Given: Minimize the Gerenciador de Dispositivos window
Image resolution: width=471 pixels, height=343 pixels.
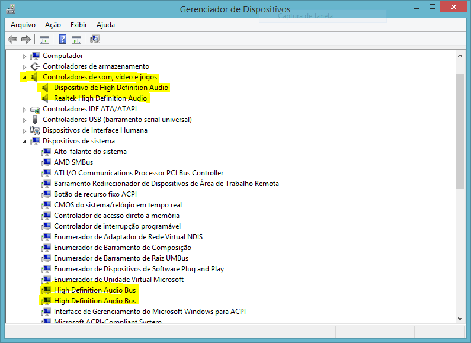Looking at the screenshot, I should point(416,8).
